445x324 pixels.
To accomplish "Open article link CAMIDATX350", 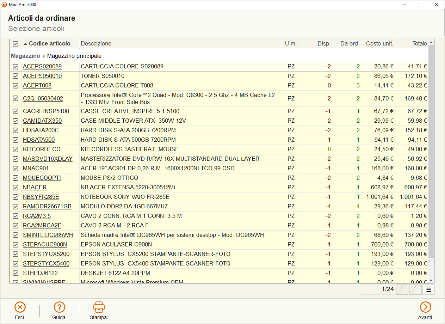I will tap(42, 121).
